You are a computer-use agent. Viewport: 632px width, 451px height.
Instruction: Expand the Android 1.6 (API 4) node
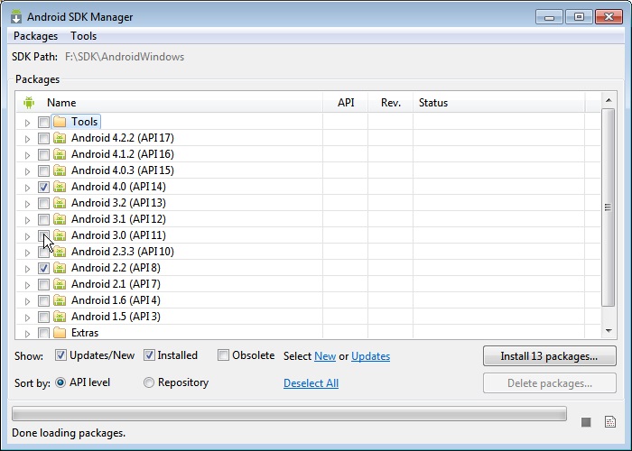click(x=27, y=301)
